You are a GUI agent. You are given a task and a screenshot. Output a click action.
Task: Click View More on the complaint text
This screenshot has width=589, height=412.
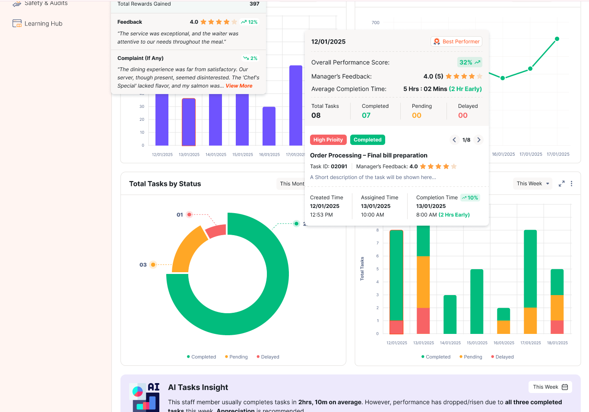[x=239, y=86]
